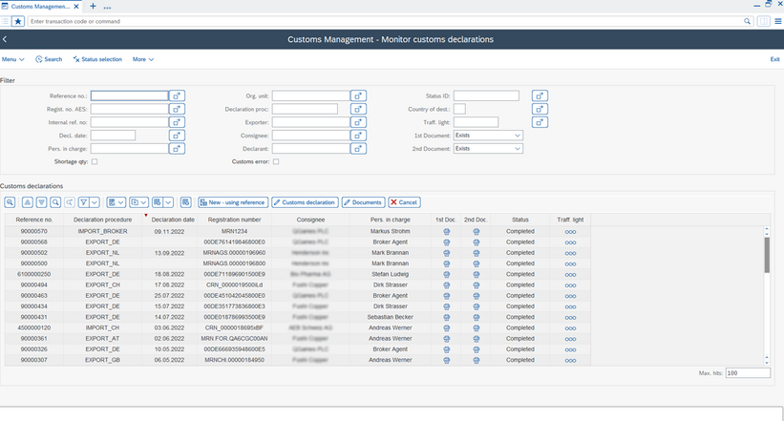This screenshot has width=784, height=421.
Task: Click traffic light icon for row 90000502
Action: click(x=570, y=253)
